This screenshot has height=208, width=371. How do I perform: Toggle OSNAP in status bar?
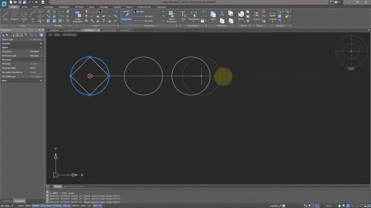36,206
